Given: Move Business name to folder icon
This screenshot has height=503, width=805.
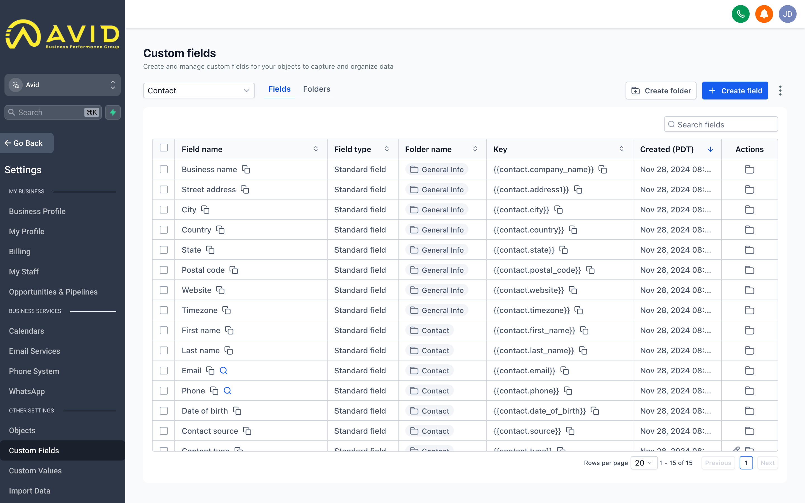Looking at the screenshot, I should click(x=749, y=169).
